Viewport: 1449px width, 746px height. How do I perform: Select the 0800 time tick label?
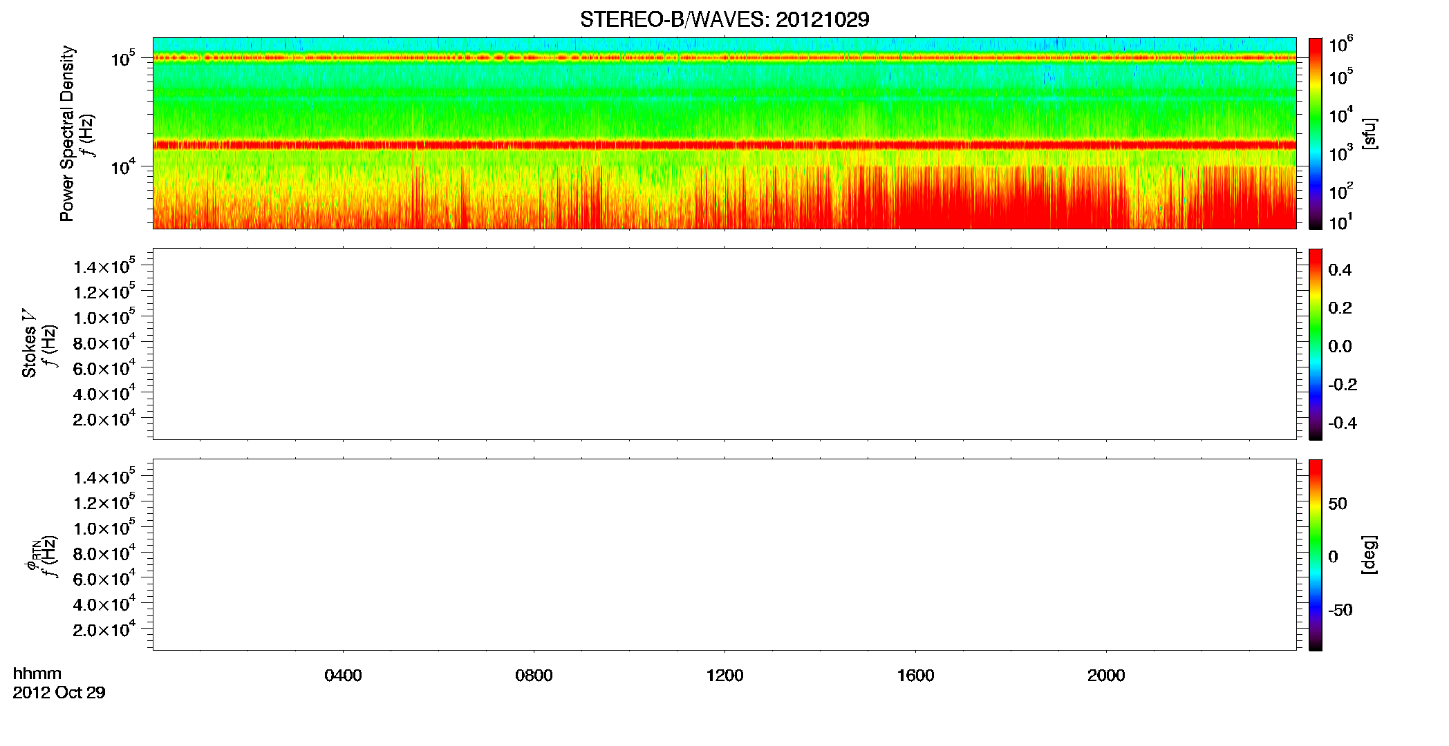coord(534,676)
